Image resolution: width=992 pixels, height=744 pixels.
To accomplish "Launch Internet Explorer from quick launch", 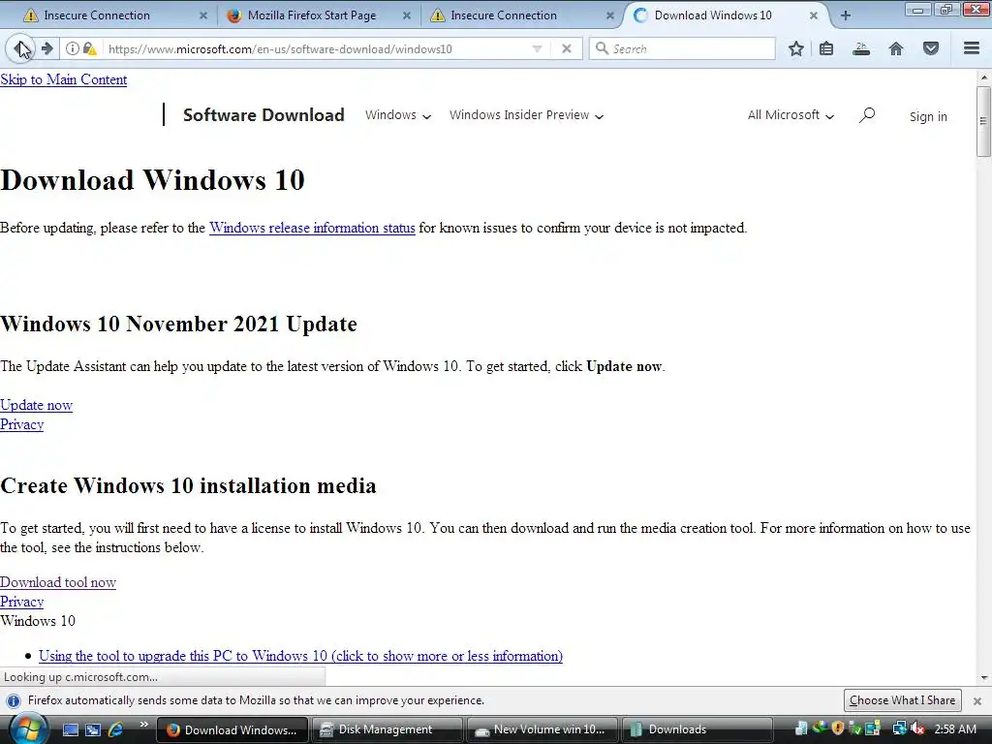I will [116, 729].
